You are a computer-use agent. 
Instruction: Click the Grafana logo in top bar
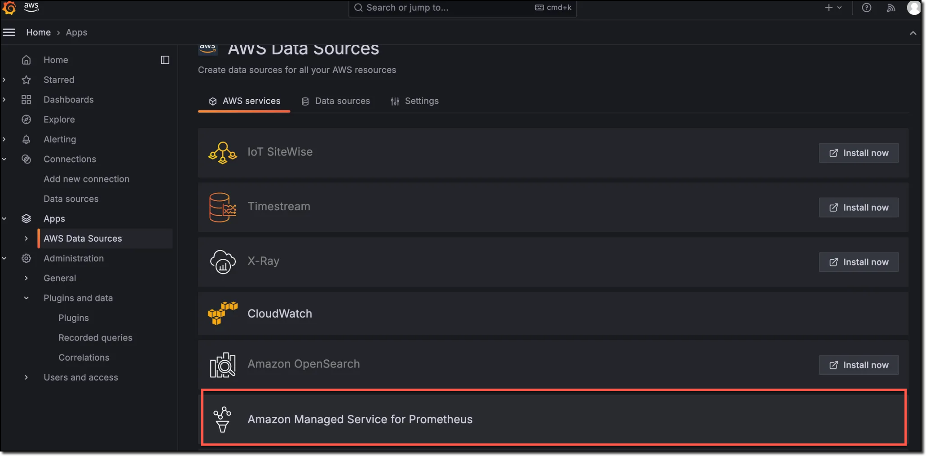tap(9, 8)
